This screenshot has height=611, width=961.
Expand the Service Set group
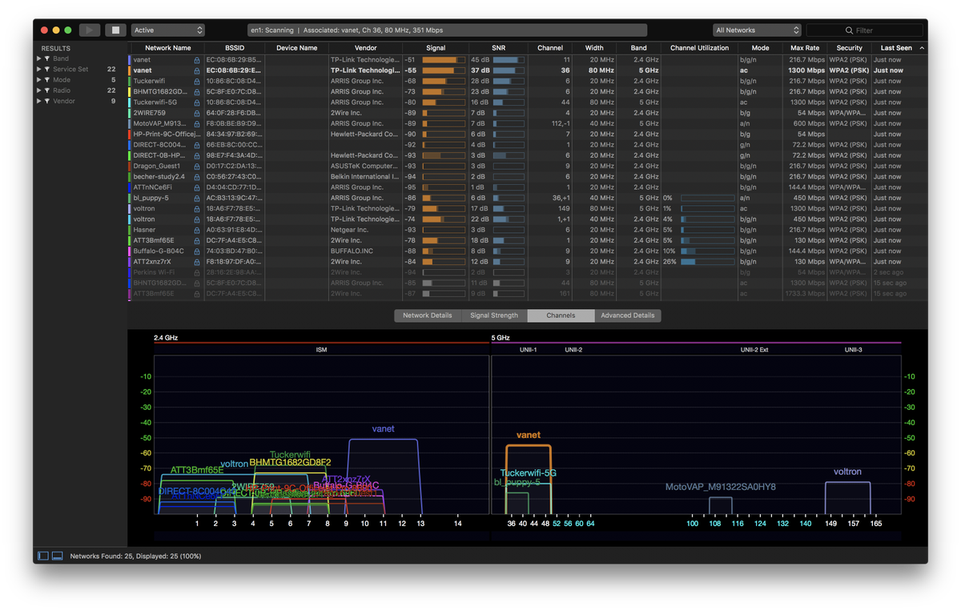pyautogui.click(x=38, y=70)
